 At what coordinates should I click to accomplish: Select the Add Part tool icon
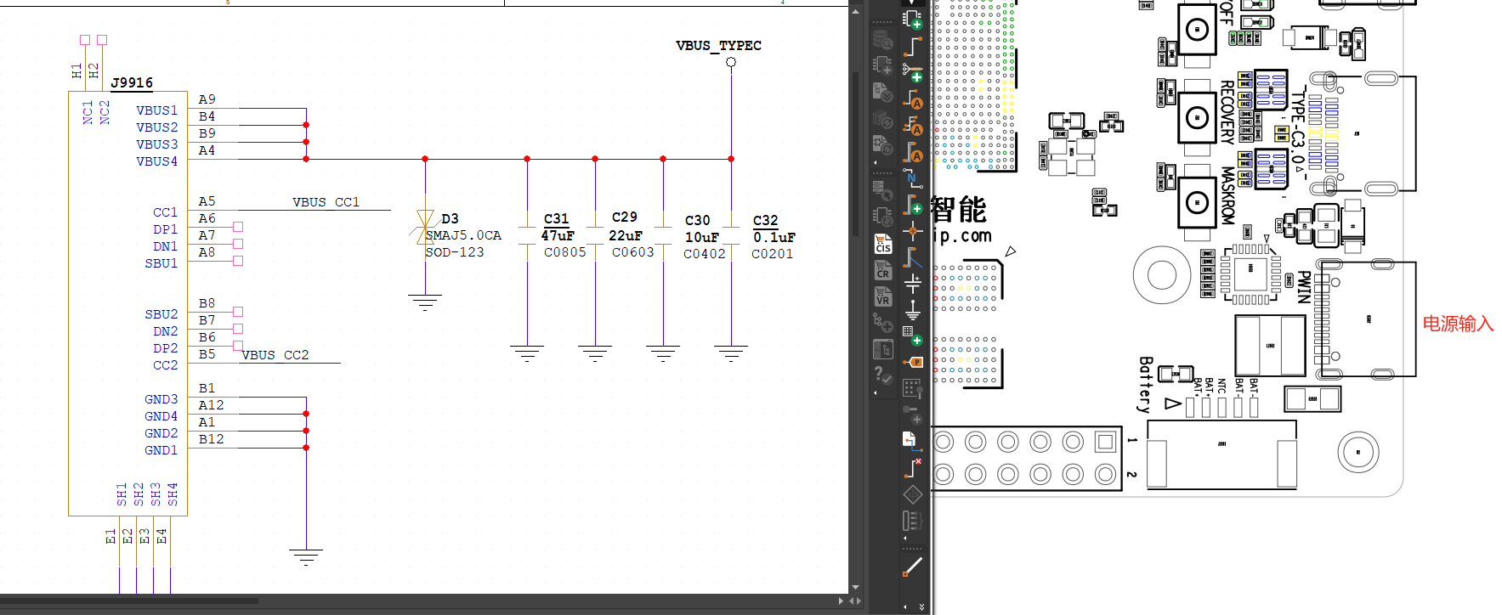point(913,19)
